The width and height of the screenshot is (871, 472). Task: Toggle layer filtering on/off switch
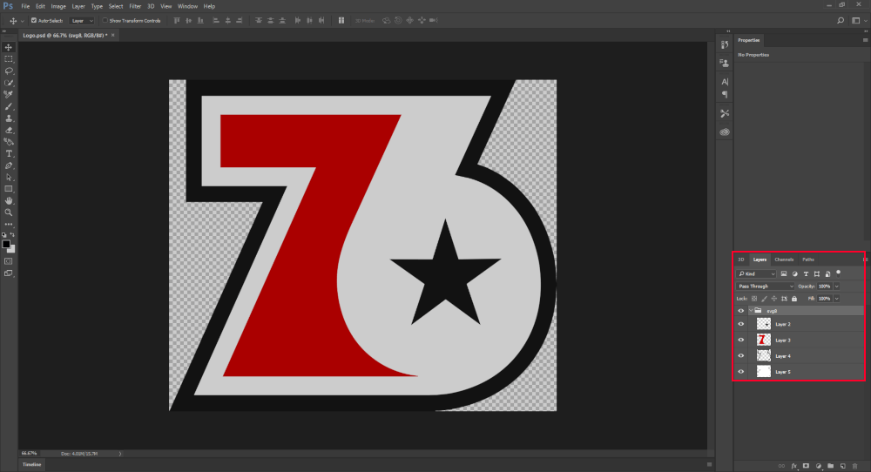point(838,273)
